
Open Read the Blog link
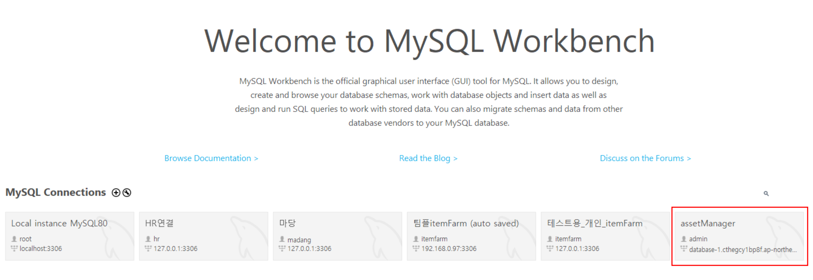point(428,158)
